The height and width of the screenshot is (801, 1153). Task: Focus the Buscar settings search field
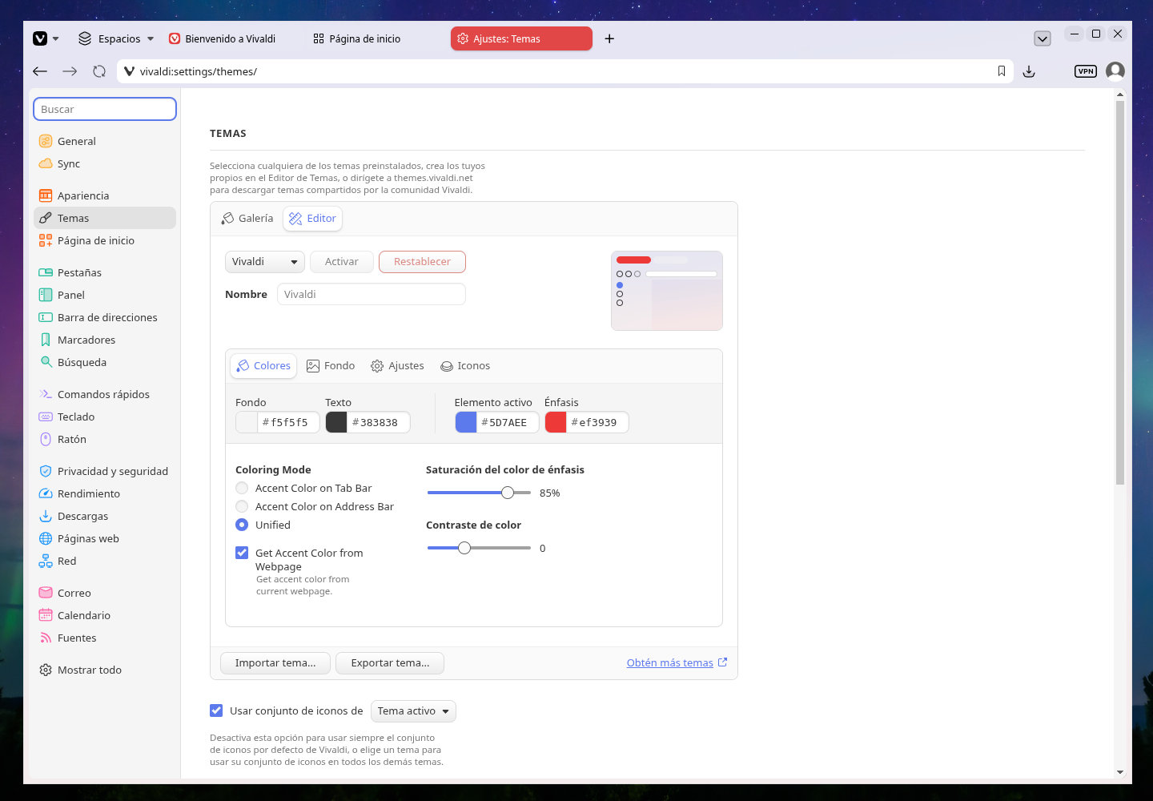coord(105,109)
